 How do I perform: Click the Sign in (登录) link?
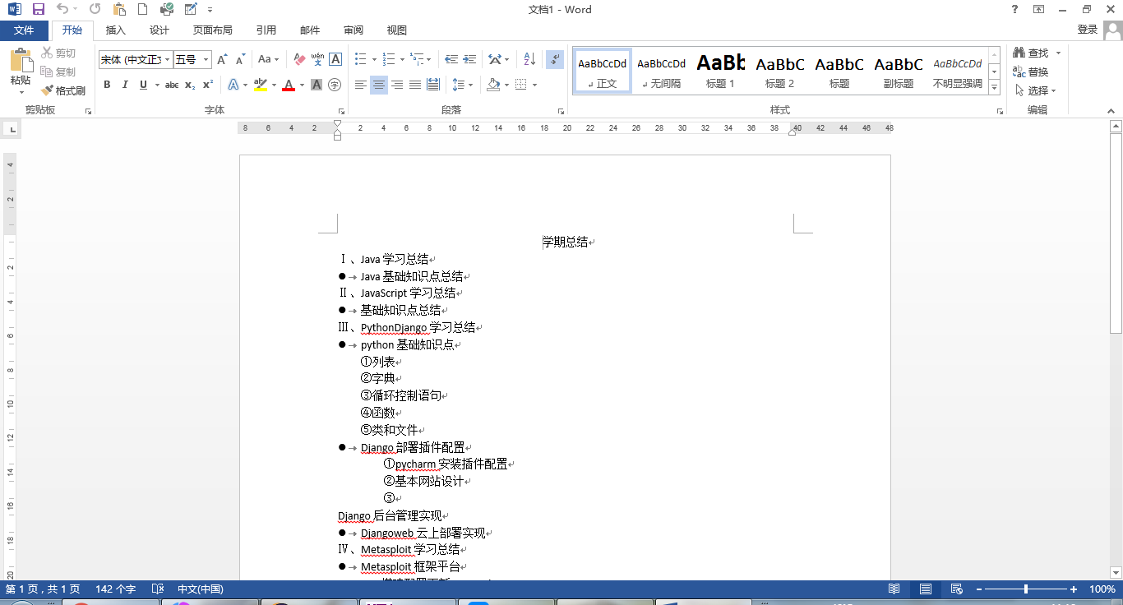(x=1088, y=30)
